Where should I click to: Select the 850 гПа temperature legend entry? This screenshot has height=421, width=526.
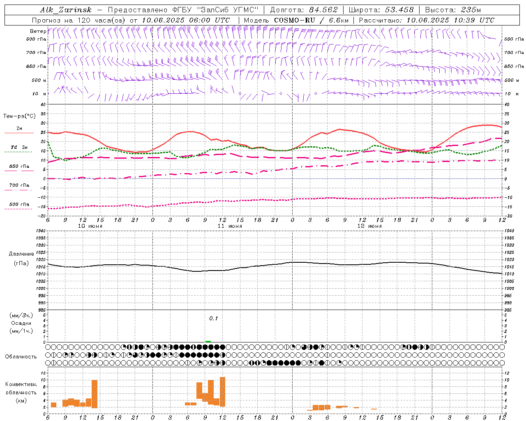(x=19, y=167)
